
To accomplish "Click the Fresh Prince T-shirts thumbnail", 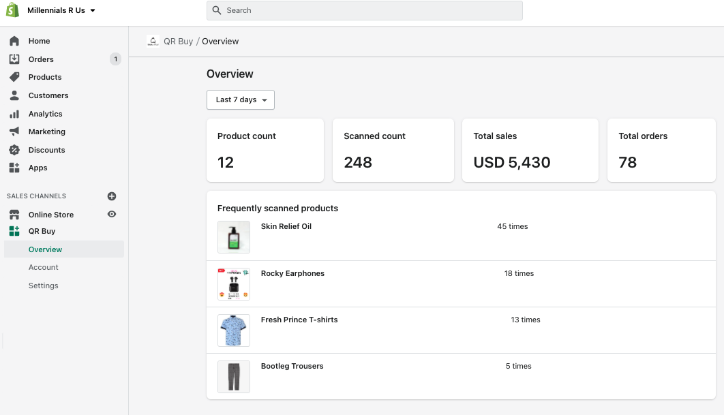I will click(x=234, y=330).
